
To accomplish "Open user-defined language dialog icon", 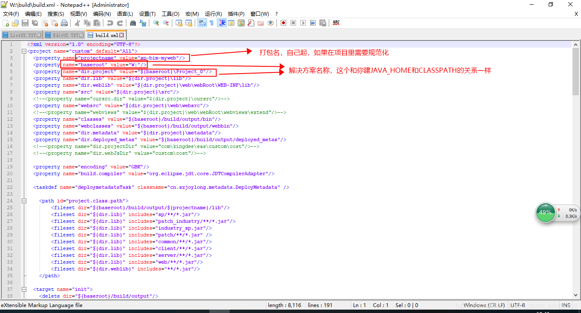I will point(231,23).
